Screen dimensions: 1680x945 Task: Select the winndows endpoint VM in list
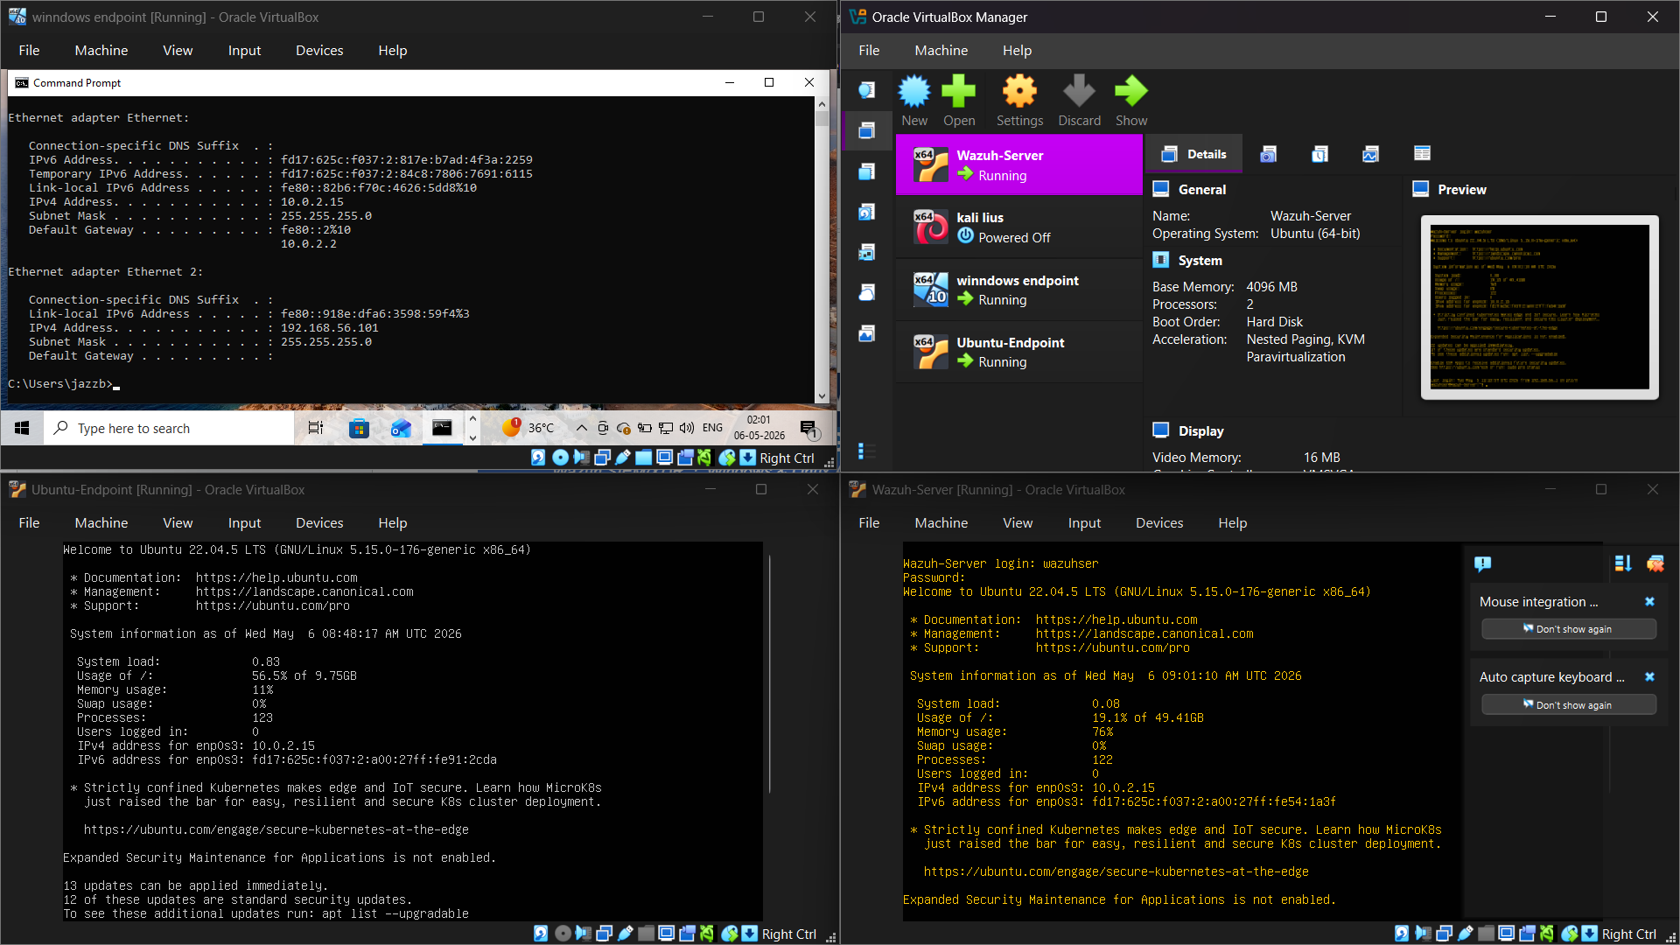coord(1018,290)
